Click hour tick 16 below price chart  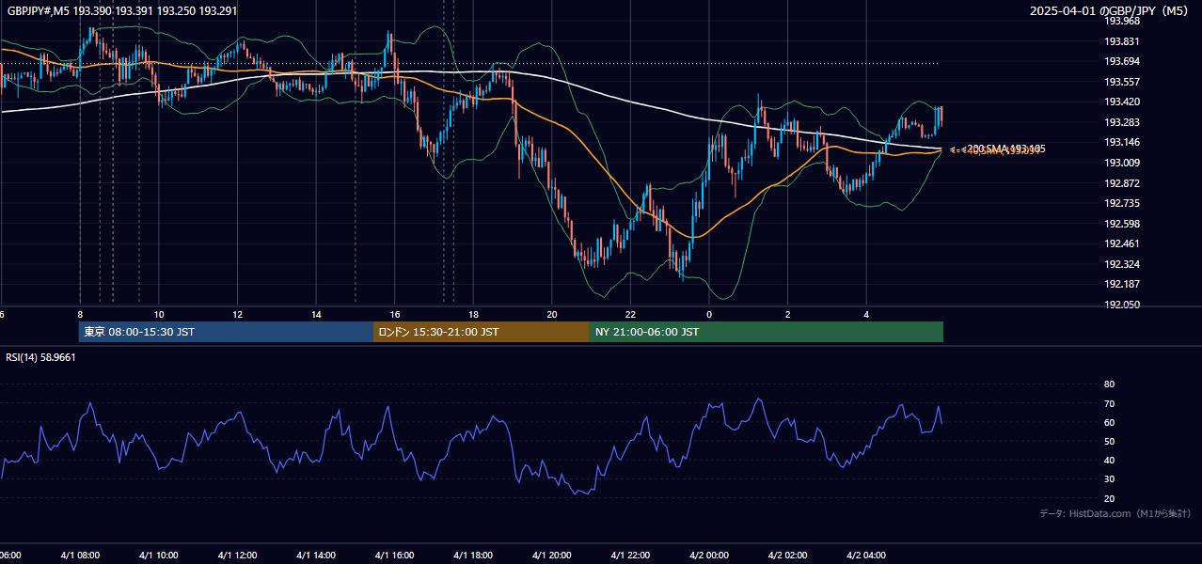(395, 314)
